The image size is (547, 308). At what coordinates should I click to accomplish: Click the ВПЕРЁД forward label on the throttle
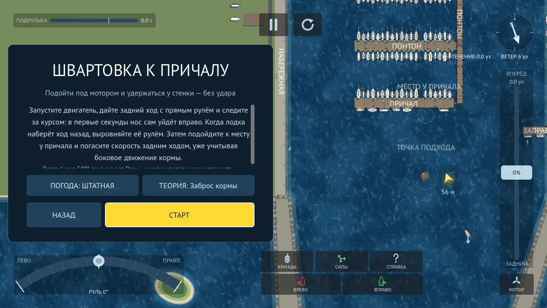[x=516, y=74]
